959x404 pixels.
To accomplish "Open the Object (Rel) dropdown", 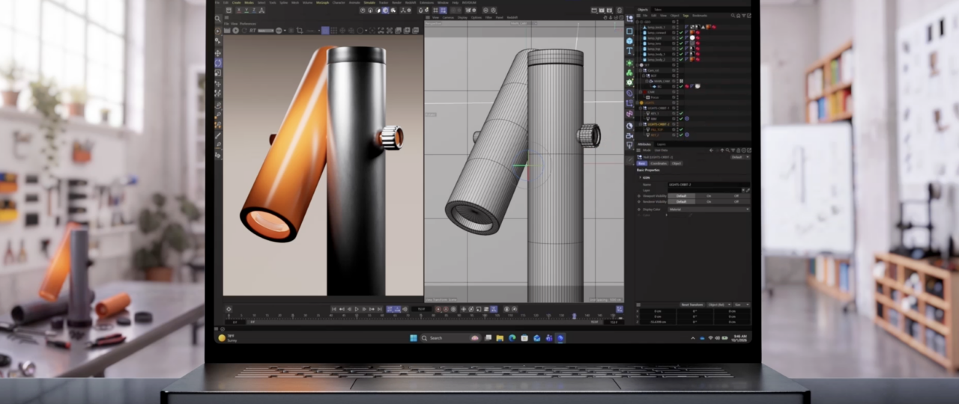I will point(719,304).
